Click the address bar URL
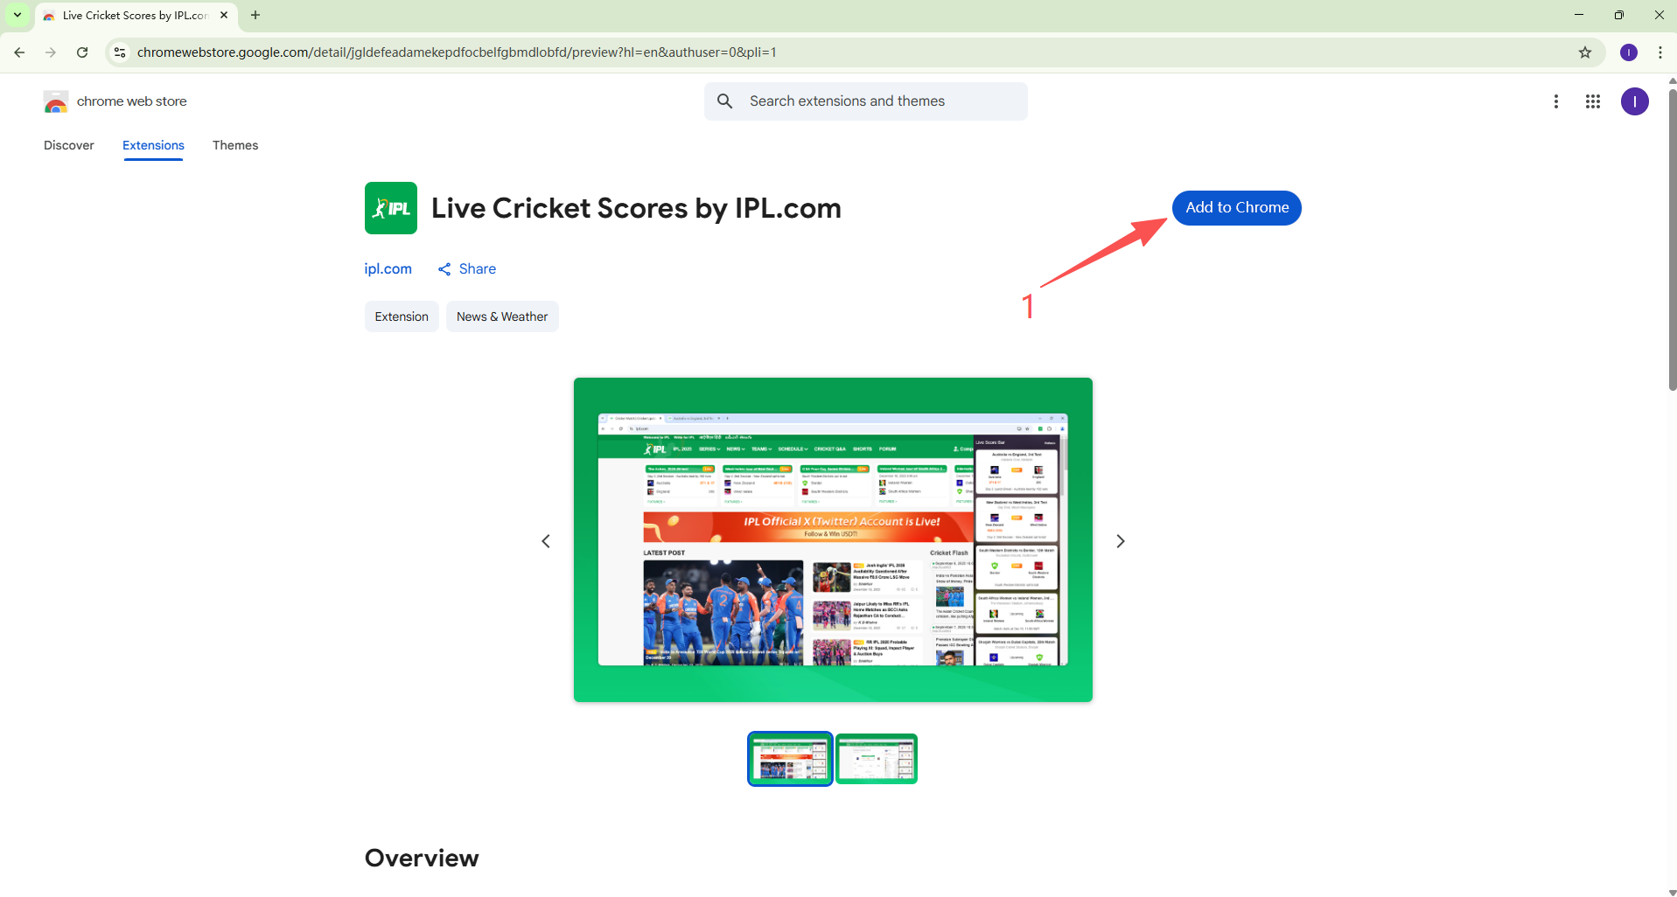Image resolution: width=1677 pixels, height=897 pixels. [457, 52]
